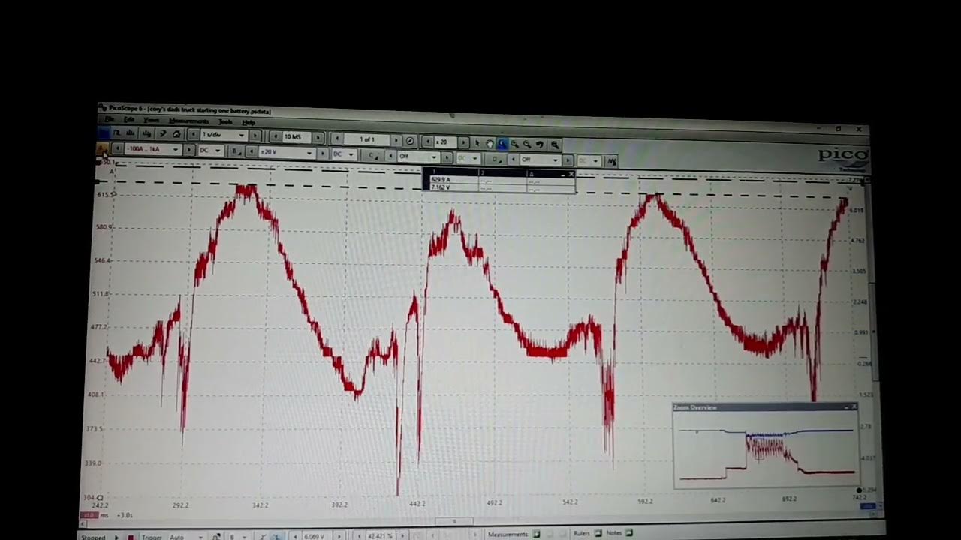Image resolution: width=961 pixels, height=540 pixels.
Task: Open buffer navigator overview icon
Action: pyautogui.click(x=410, y=141)
